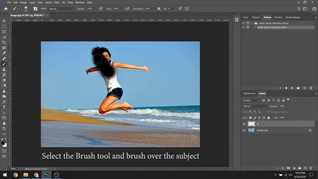Toggle checkmark for nested Water Splash action
This screenshot has height=179, width=318.
(243, 27)
